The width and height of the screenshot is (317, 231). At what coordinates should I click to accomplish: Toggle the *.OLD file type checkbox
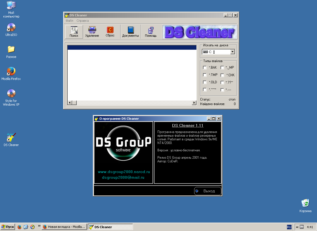pos(205,82)
